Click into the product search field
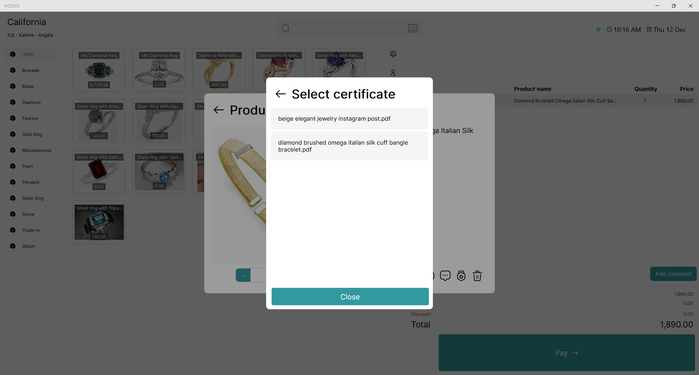Image resolution: width=699 pixels, height=375 pixels. tap(349, 28)
